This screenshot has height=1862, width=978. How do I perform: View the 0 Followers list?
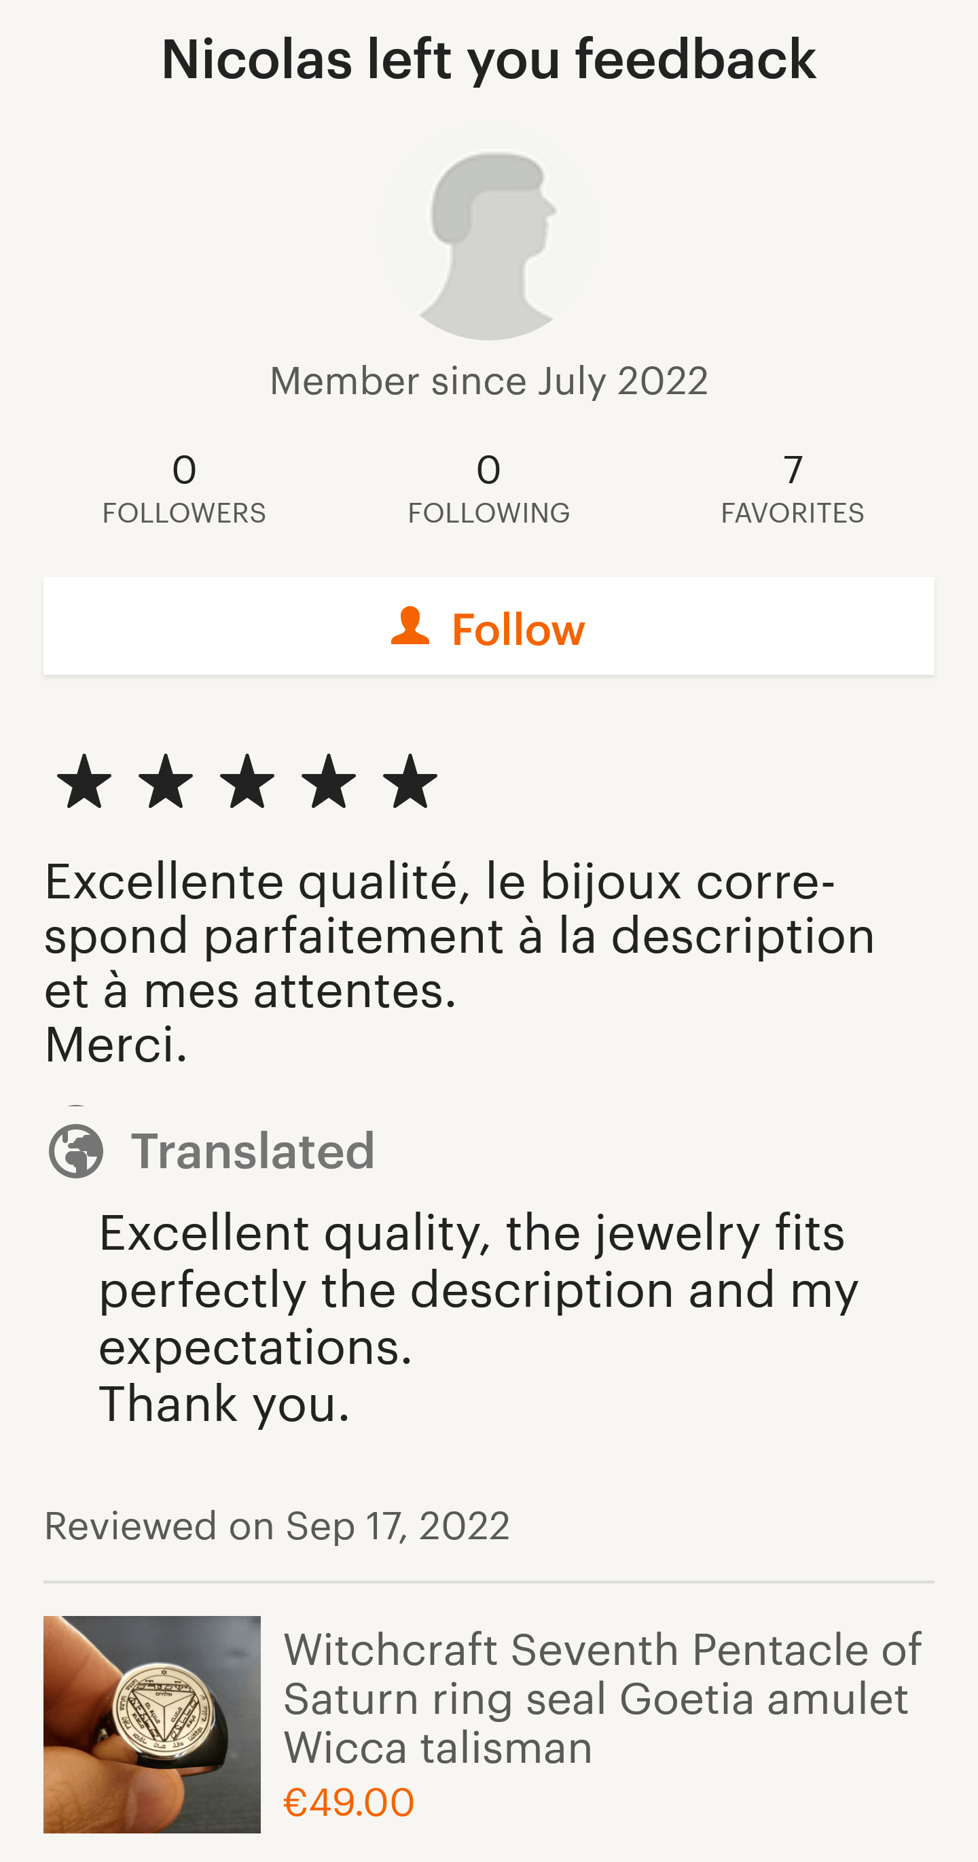click(x=184, y=488)
